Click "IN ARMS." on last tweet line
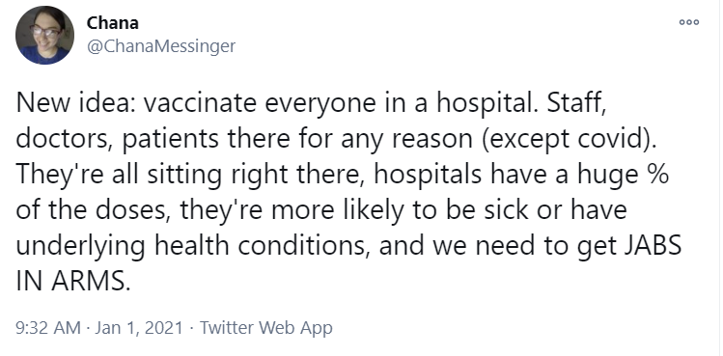The image size is (723, 356). coord(73,280)
